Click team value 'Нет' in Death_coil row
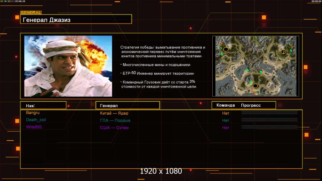Image resolution: width=322 pixels, height=181 pixels. tap(226, 120)
